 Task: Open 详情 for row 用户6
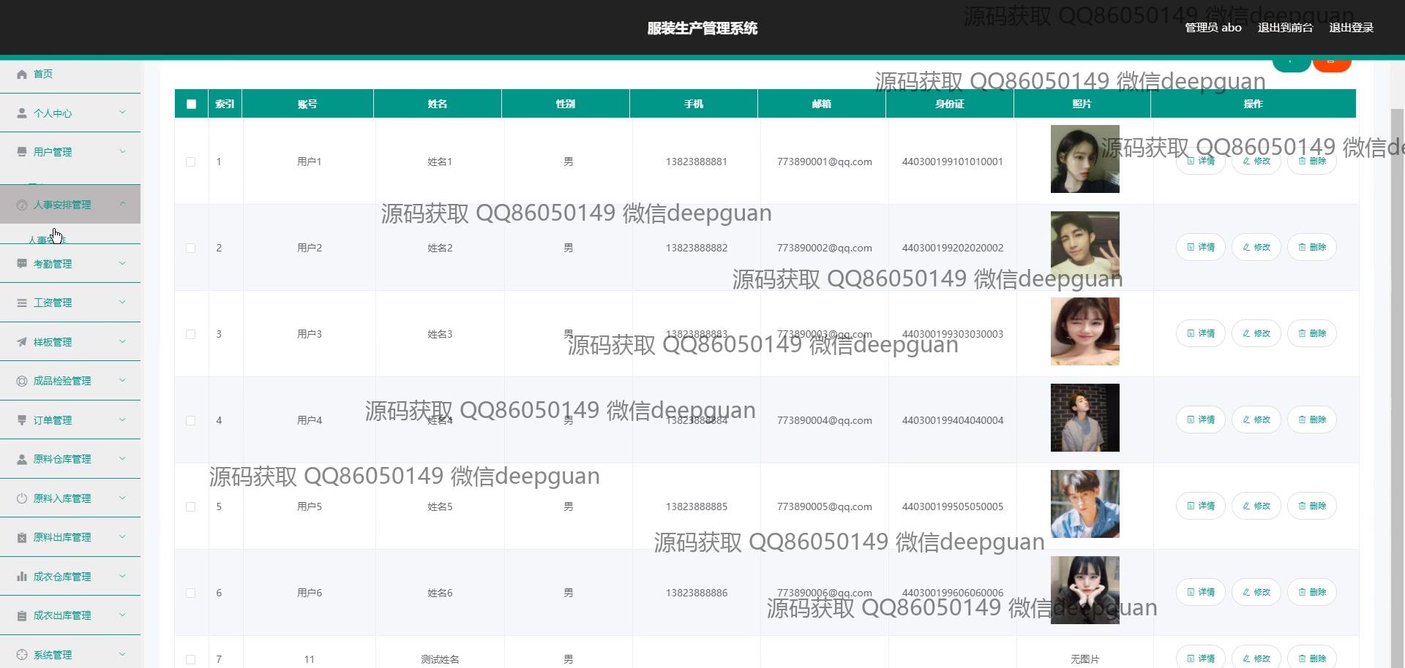coord(1201,592)
